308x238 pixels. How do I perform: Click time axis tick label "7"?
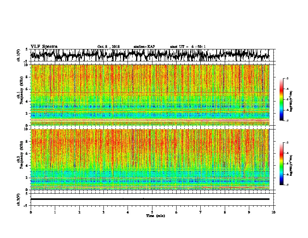tap(201, 212)
